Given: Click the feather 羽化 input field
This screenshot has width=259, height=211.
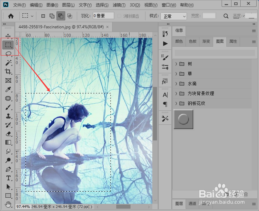Looking at the screenshot, I should [x=103, y=16].
